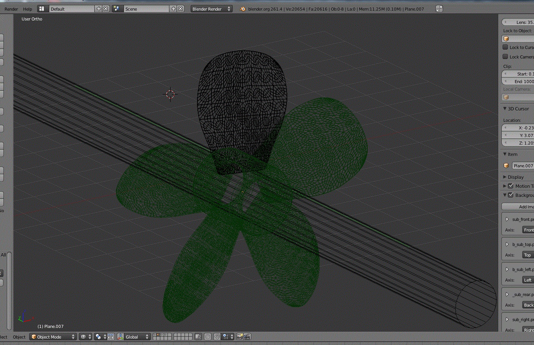Viewport: 534px width, 345px height.
Task: Adjust the 3D Cursor X location field
Action: pyautogui.click(x=518, y=128)
